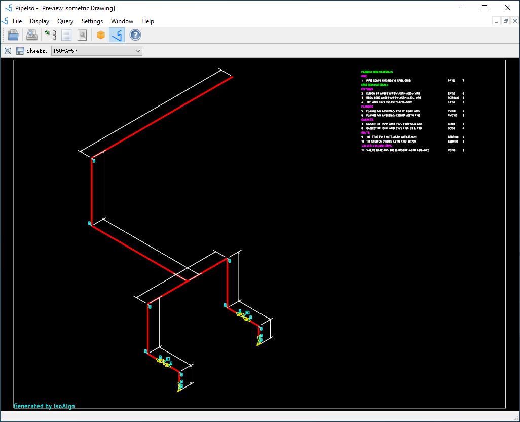Open the Display menu
The height and width of the screenshot is (422, 520).
tap(40, 21)
